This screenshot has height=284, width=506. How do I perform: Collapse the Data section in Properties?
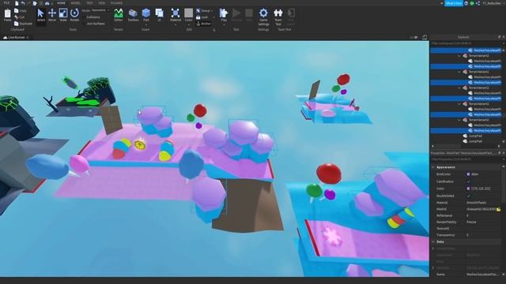[x=433, y=241]
